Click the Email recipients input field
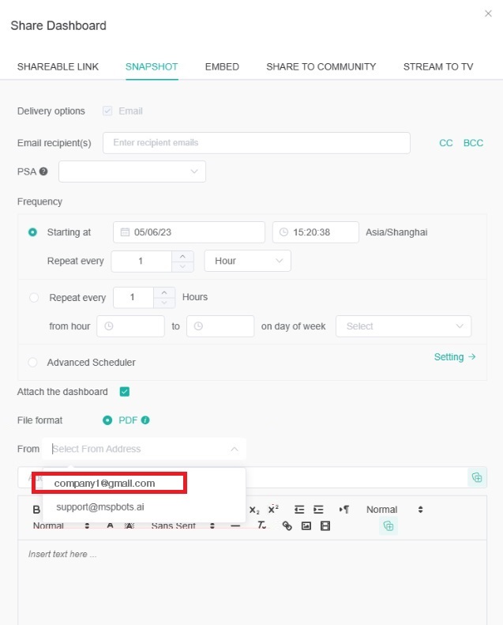 256,143
